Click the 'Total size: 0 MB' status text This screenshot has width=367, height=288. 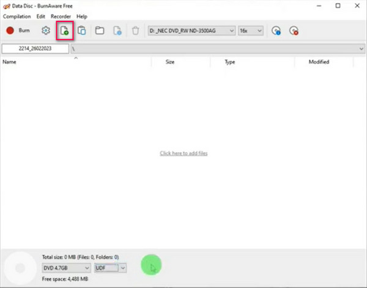tap(80, 257)
